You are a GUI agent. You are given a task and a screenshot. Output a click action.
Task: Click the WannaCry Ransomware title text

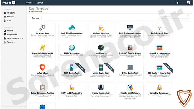click(159, 93)
